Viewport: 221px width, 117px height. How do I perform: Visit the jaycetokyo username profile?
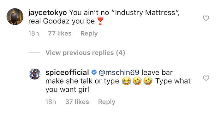pos(48,13)
